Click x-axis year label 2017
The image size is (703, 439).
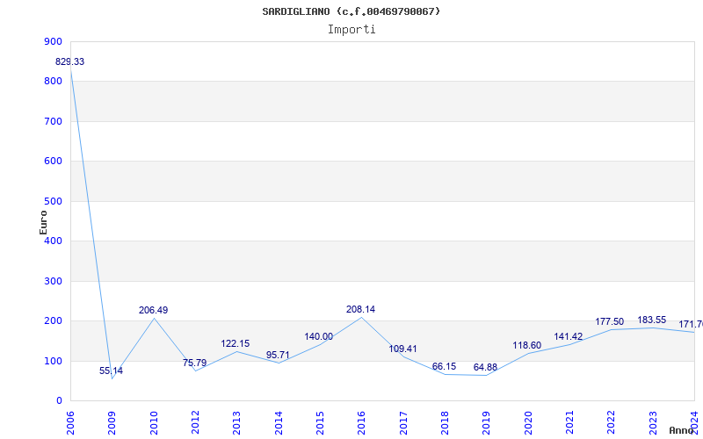pos(403,422)
